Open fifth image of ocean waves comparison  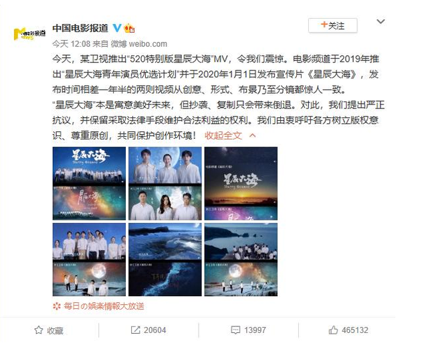click(x=165, y=259)
